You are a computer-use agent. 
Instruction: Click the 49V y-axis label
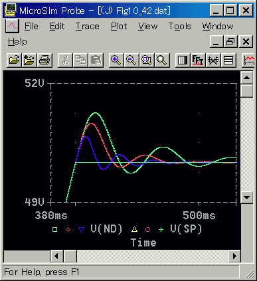(35, 202)
